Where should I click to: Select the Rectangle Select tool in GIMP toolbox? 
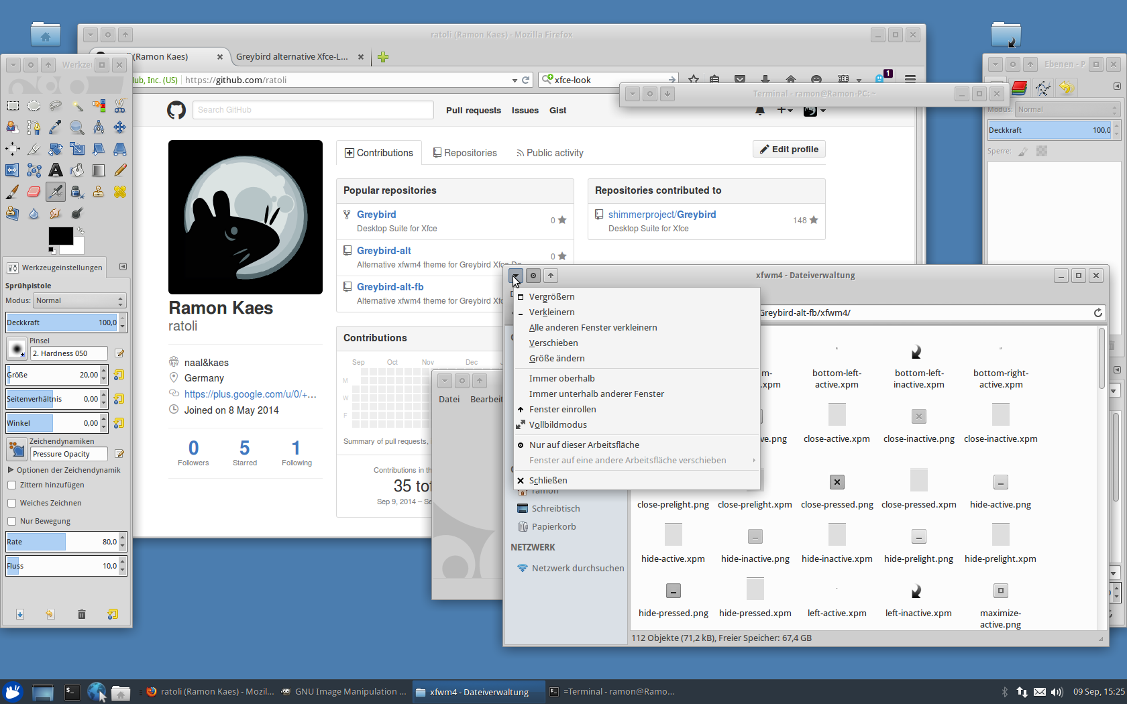coord(13,106)
